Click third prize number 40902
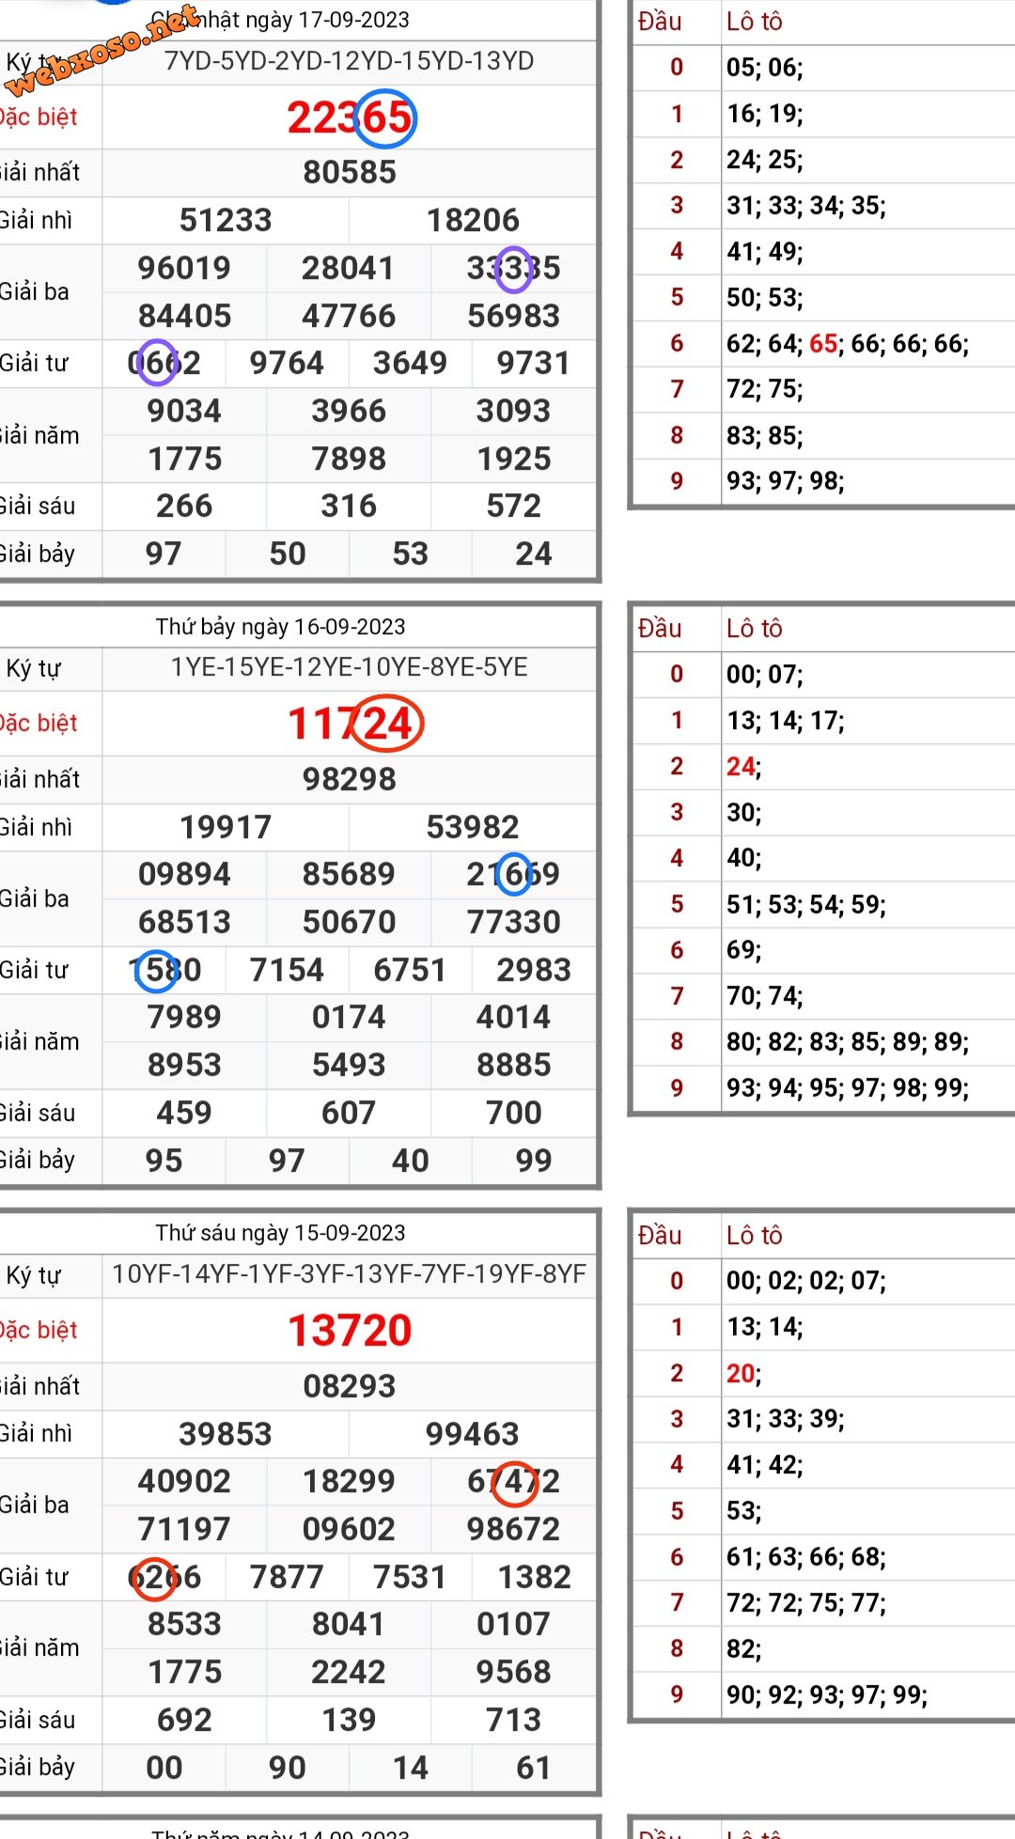 pos(184,1482)
